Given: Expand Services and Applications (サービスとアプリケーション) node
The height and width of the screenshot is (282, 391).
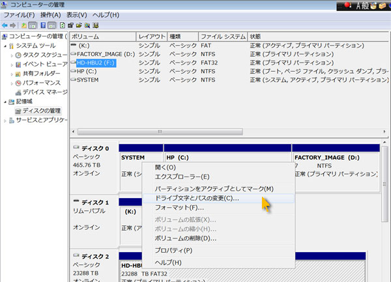Looking at the screenshot, I should (x=5, y=120).
